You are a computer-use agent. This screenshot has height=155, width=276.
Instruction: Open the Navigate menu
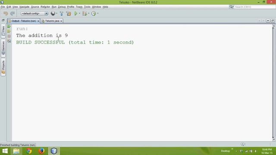pyautogui.click(x=24, y=7)
